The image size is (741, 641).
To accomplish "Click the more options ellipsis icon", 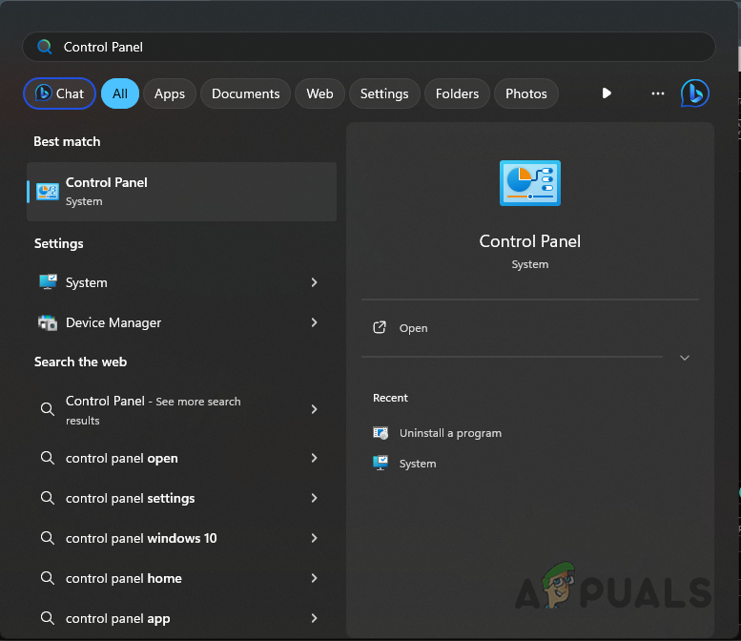I will pos(657,93).
